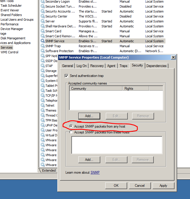Click the gear icon beside Storage service
This screenshot has height=199, width=190.
[x=43, y=71]
